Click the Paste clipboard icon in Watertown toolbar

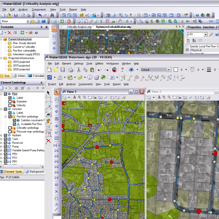92,70
